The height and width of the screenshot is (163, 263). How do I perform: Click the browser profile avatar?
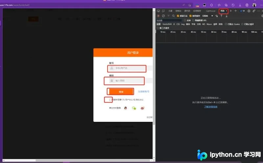[x=254, y=5]
